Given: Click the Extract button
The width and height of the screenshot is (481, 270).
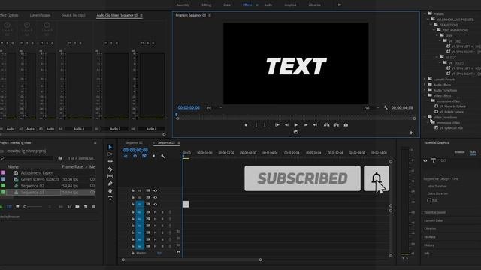Looking at the screenshot, I should coord(336,125).
